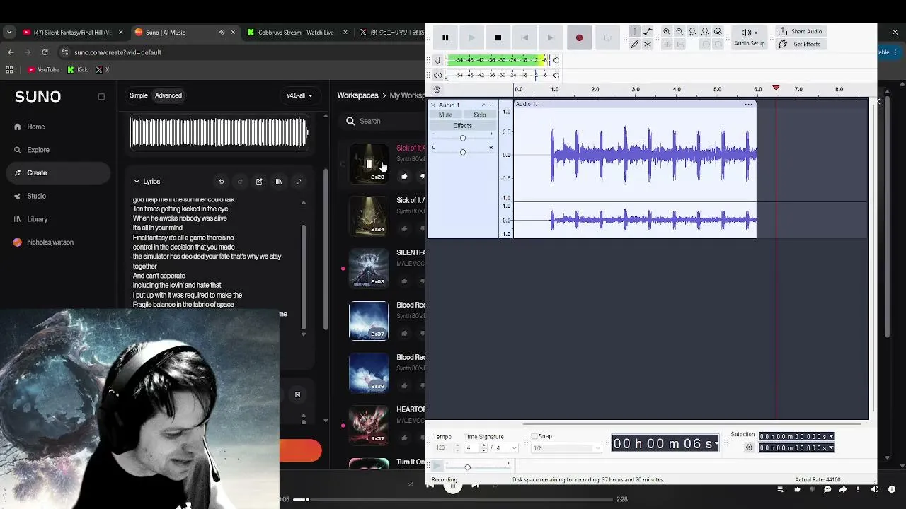Pause the Audacity recording
This screenshot has height=509, width=906.
(x=445, y=37)
